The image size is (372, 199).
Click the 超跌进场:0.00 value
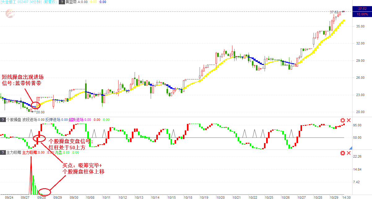pos(80,120)
